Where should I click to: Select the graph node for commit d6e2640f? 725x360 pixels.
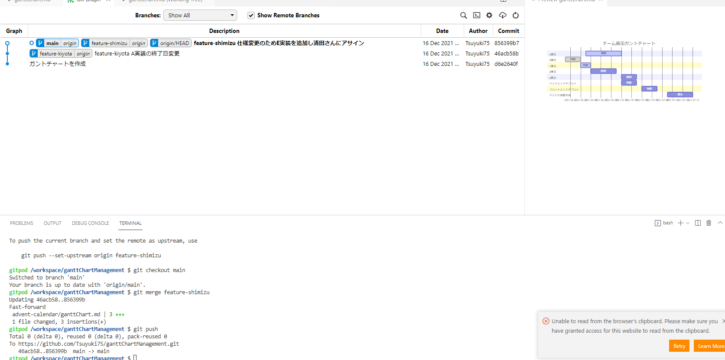pos(7,64)
